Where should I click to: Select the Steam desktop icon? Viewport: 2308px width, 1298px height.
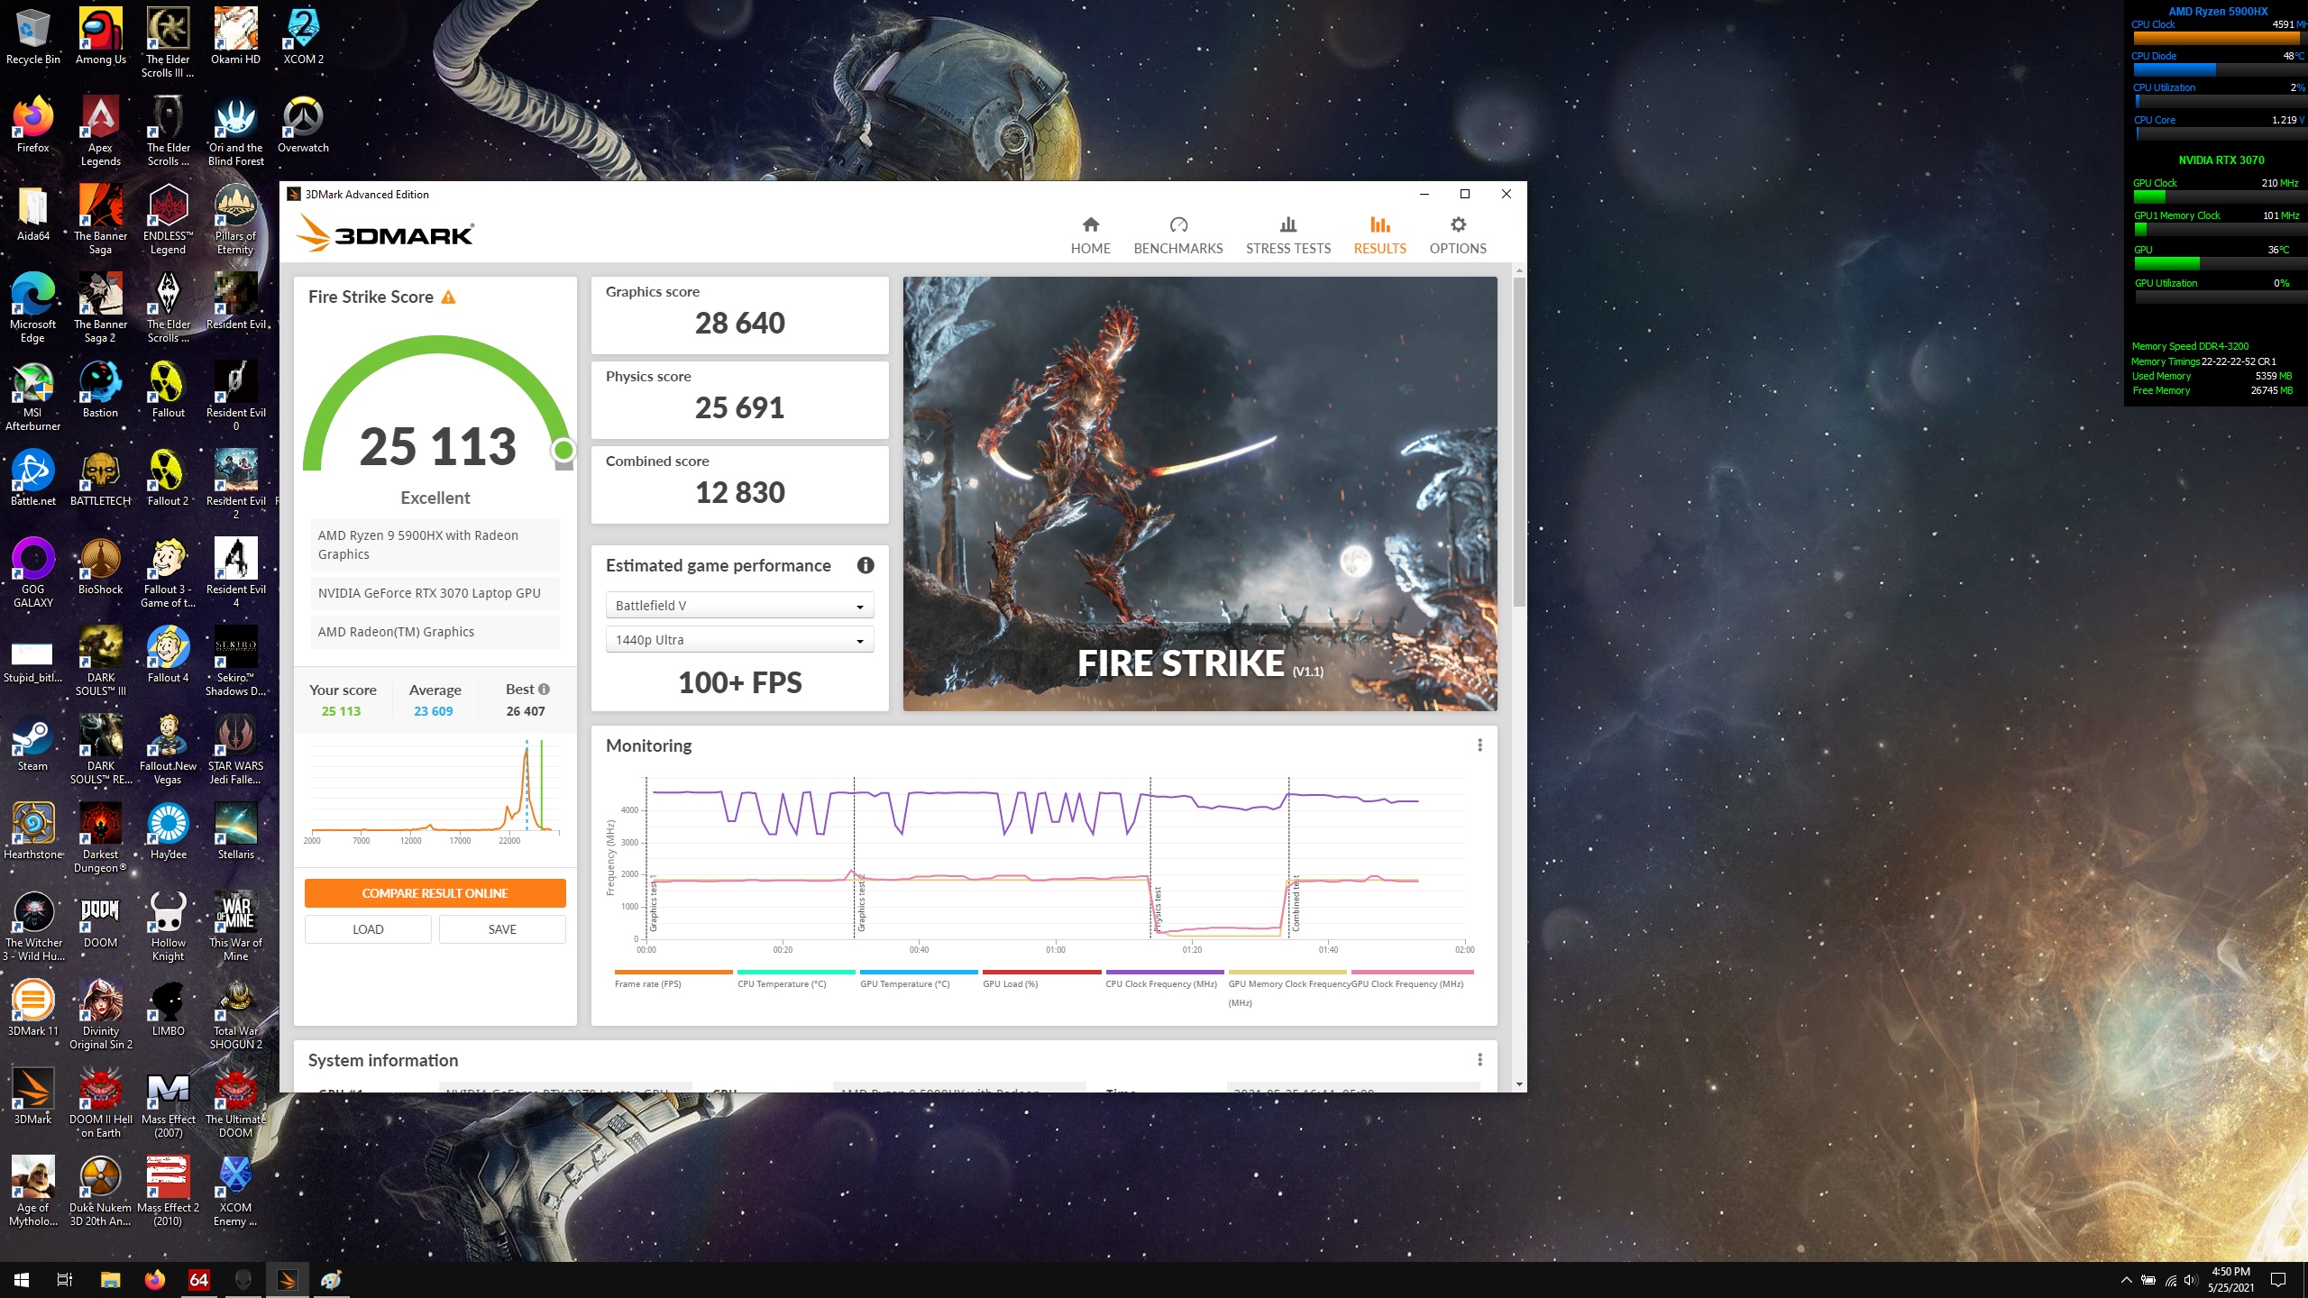coord(33,744)
